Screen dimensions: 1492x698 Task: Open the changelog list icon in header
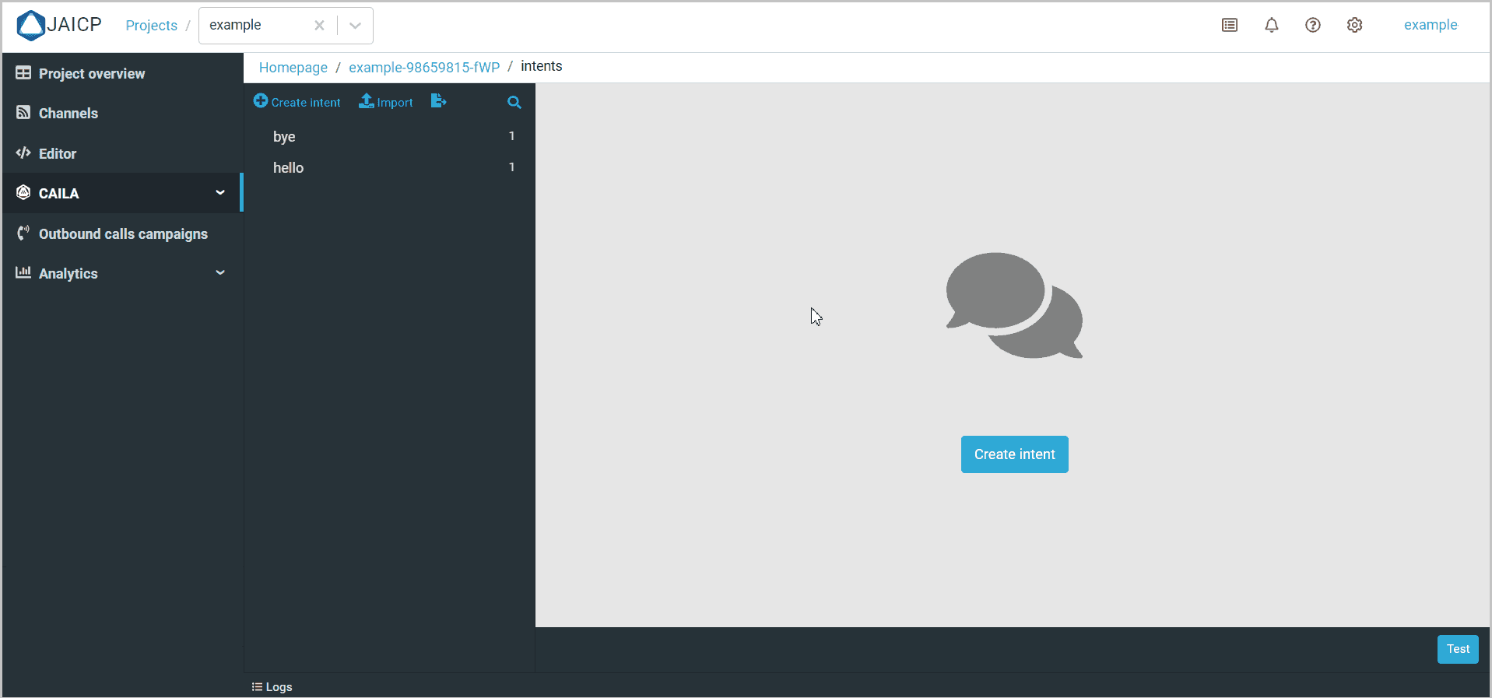pos(1230,25)
